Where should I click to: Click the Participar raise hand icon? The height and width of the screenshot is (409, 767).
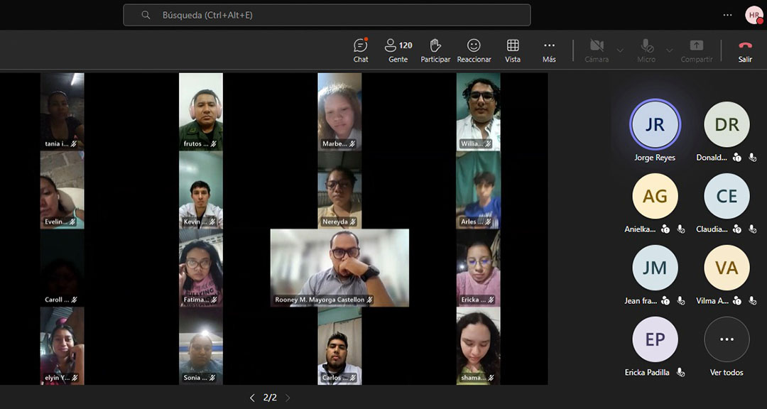(x=435, y=50)
